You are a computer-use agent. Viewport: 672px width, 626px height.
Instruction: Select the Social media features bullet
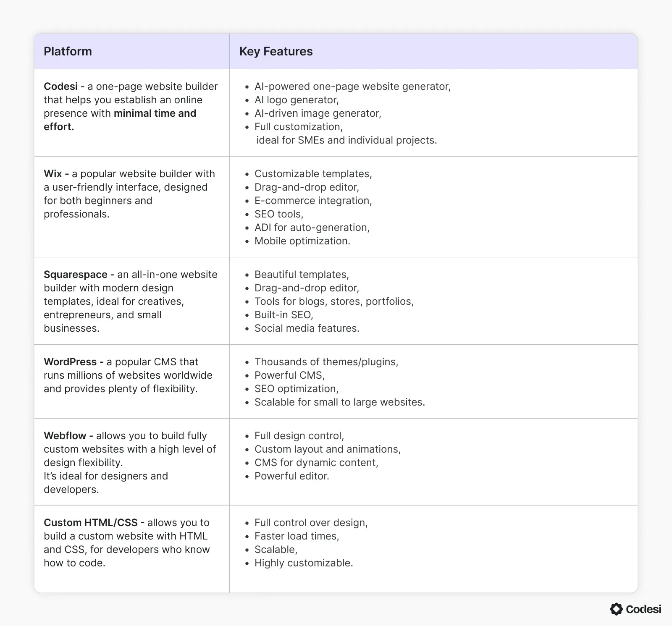pos(307,328)
